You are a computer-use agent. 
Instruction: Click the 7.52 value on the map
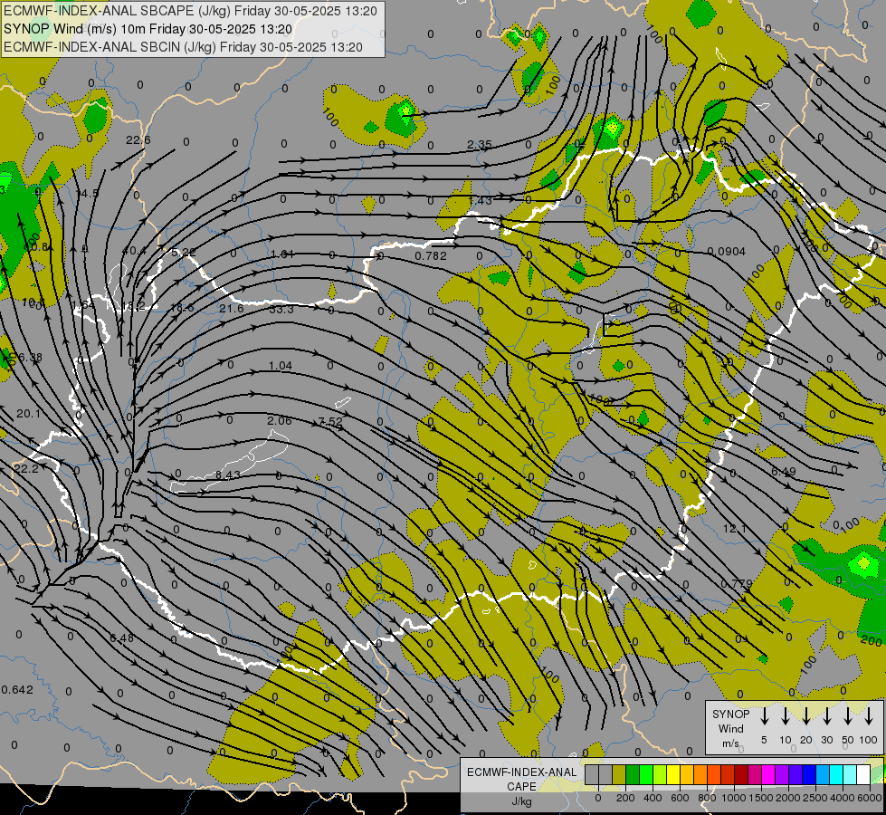pos(330,422)
